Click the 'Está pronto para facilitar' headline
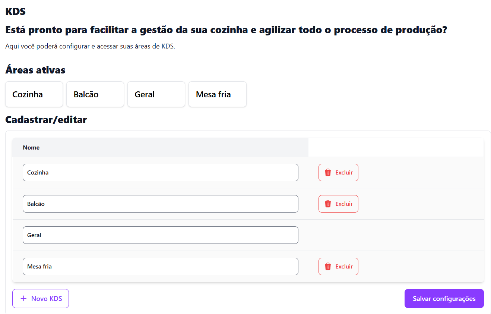The width and height of the screenshot is (491, 314). click(x=226, y=30)
